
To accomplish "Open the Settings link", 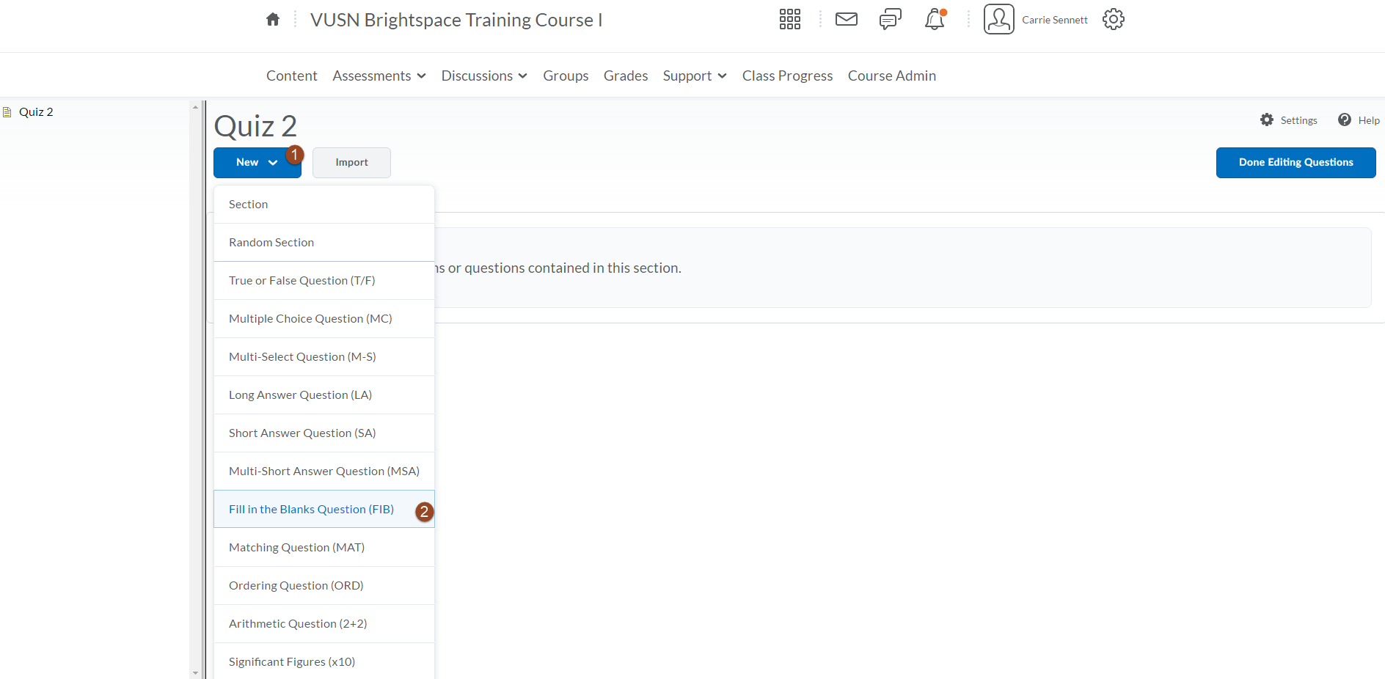I will pyautogui.click(x=1298, y=120).
